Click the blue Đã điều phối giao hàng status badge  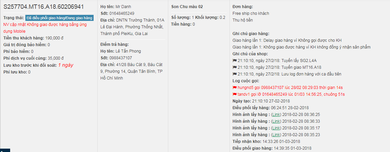tap(59, 18)
